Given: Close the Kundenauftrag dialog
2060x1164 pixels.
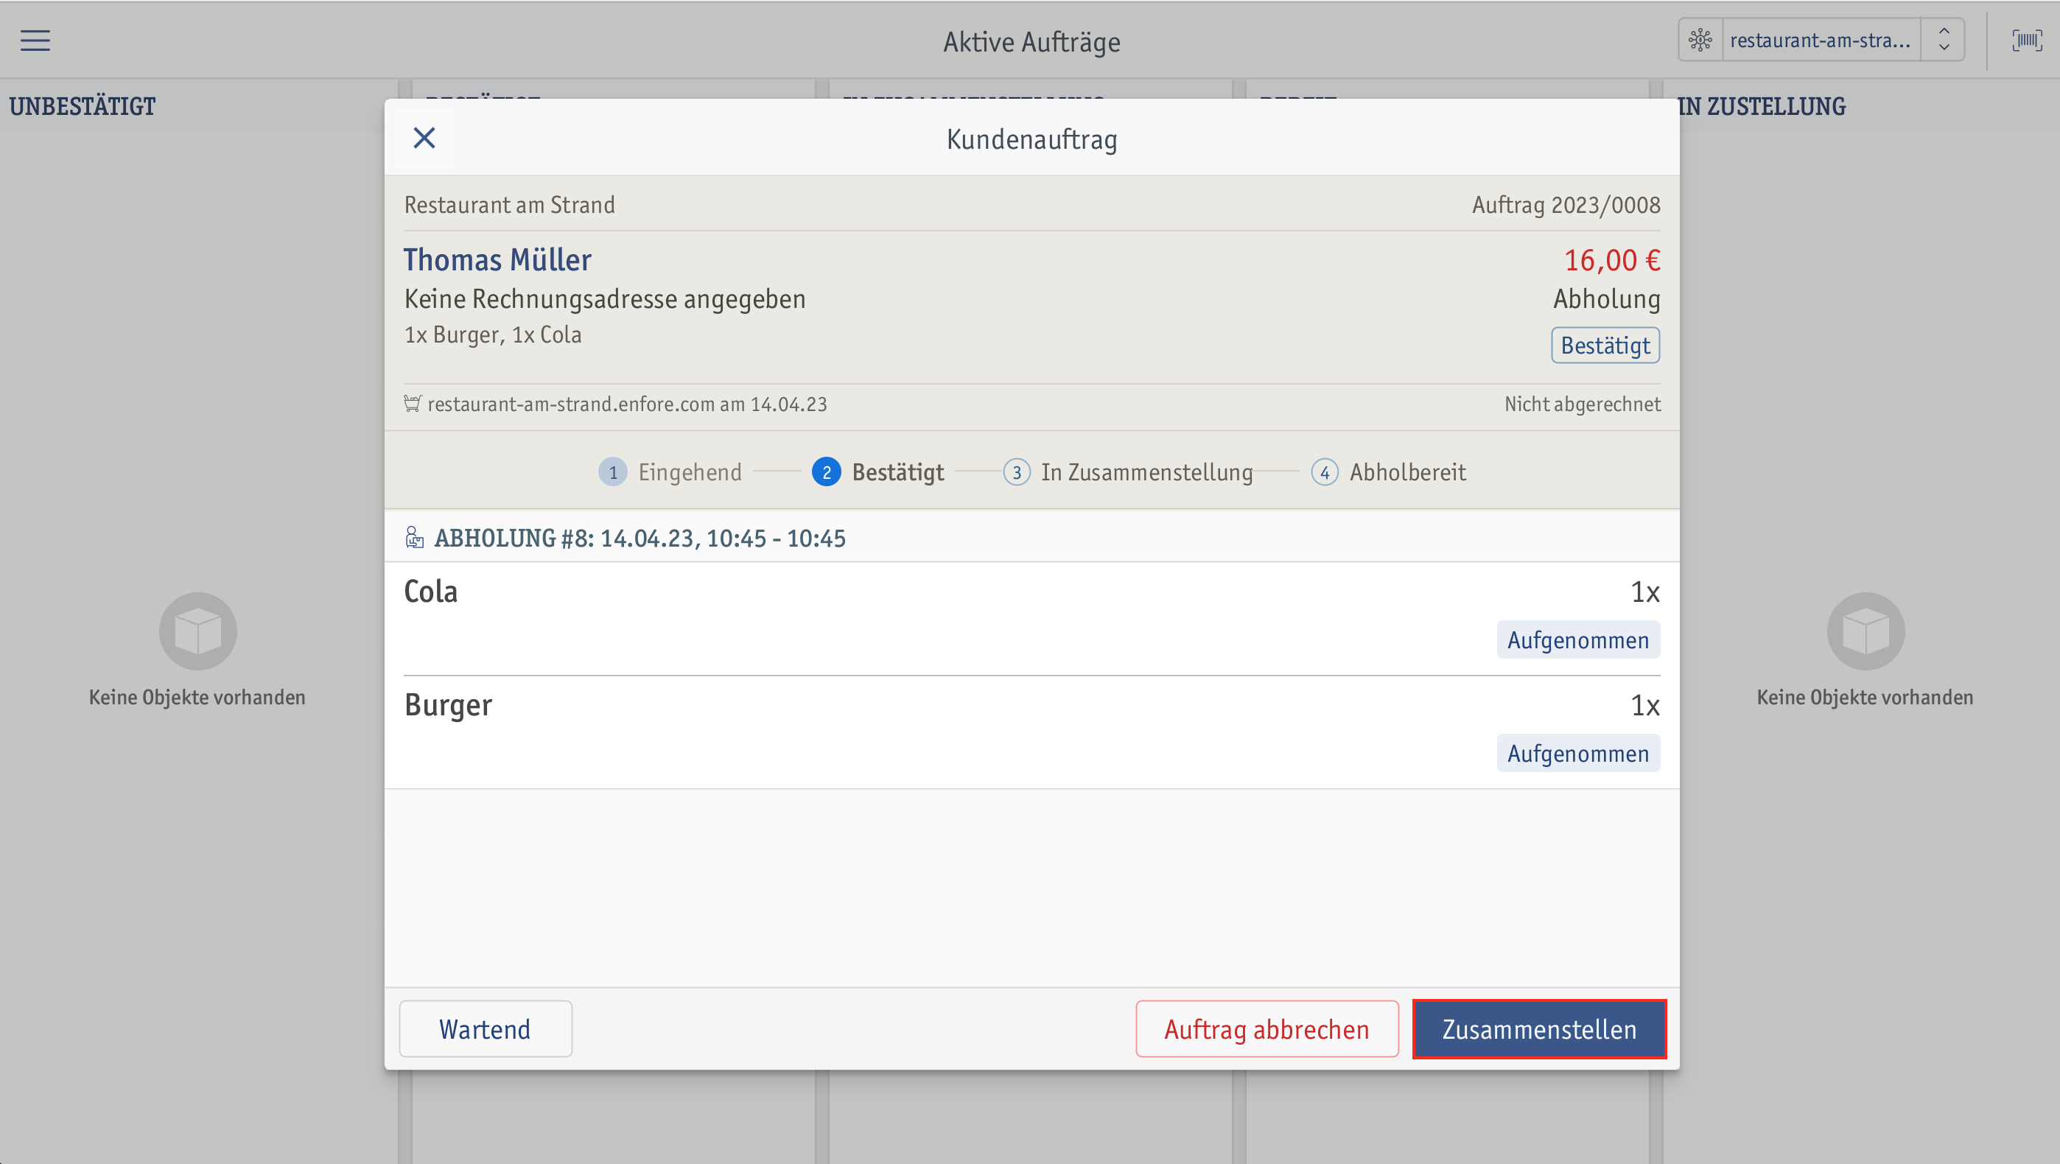Looking at the screenshot, I should 424,139.
